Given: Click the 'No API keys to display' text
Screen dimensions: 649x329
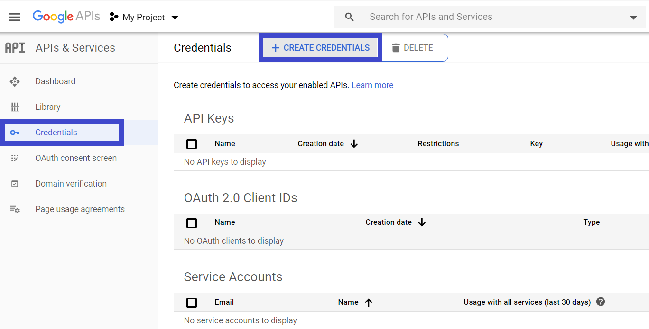Looking at the screenshot, I should [225, 162].
